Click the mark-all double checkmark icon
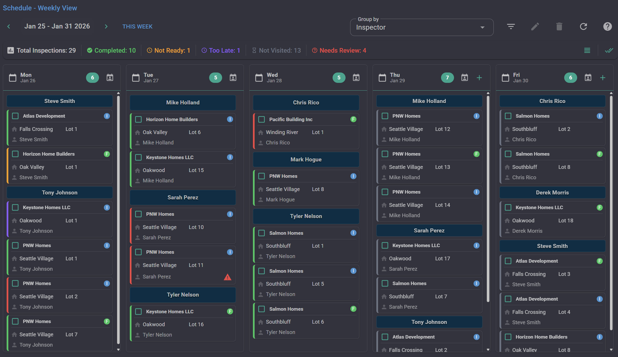The height and width of the screenshot is (357, 618). point(609,50)
